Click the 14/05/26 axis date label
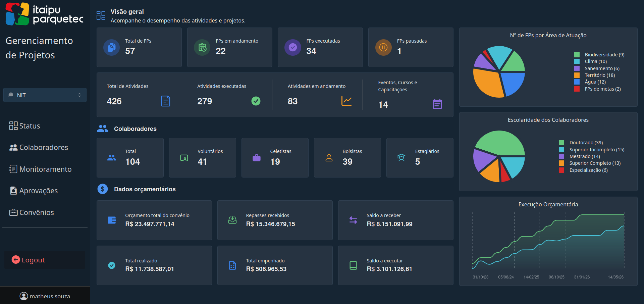 616,277
